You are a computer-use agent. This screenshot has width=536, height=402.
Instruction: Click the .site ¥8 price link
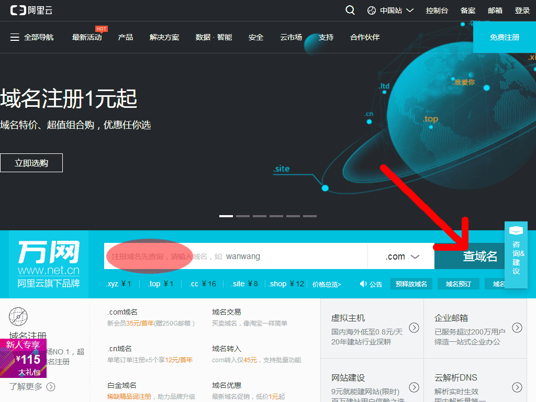pos(244,284)
